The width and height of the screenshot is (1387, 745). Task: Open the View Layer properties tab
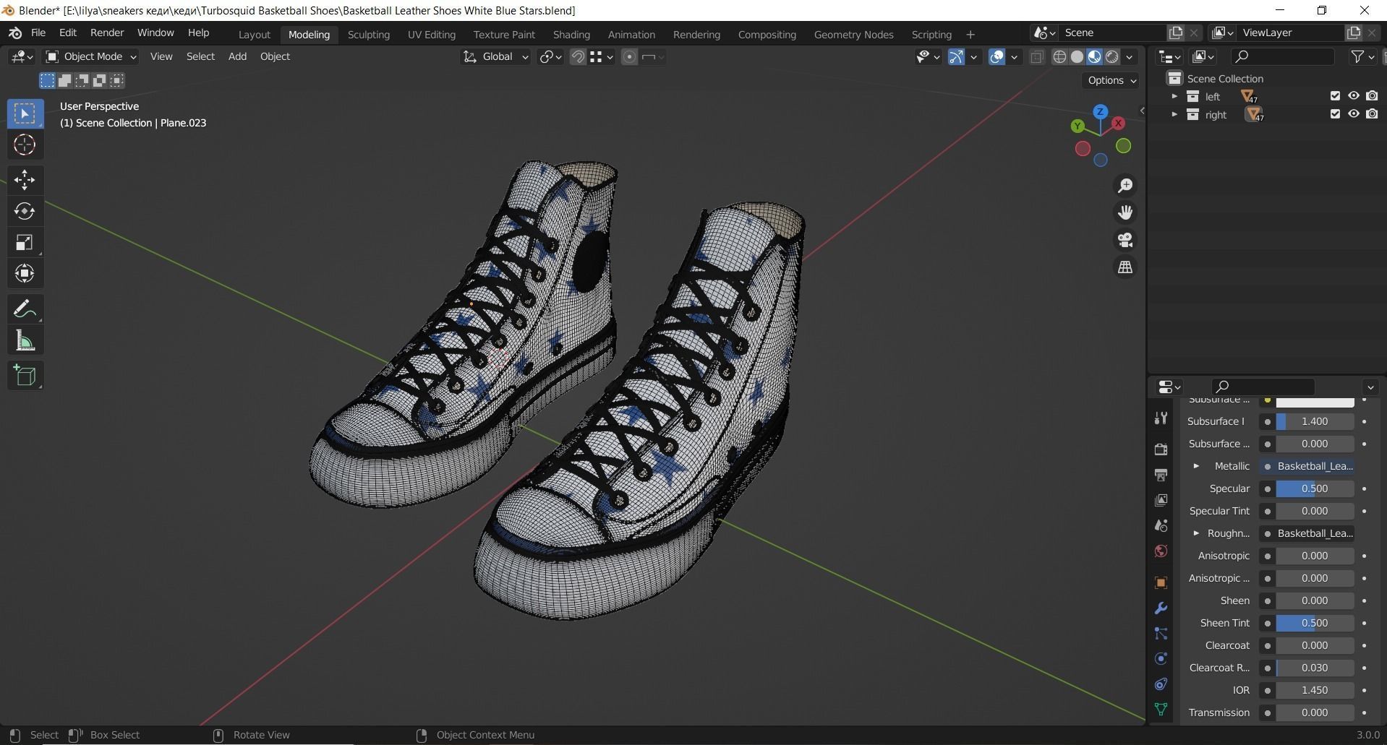click(x=1161, y=500)
